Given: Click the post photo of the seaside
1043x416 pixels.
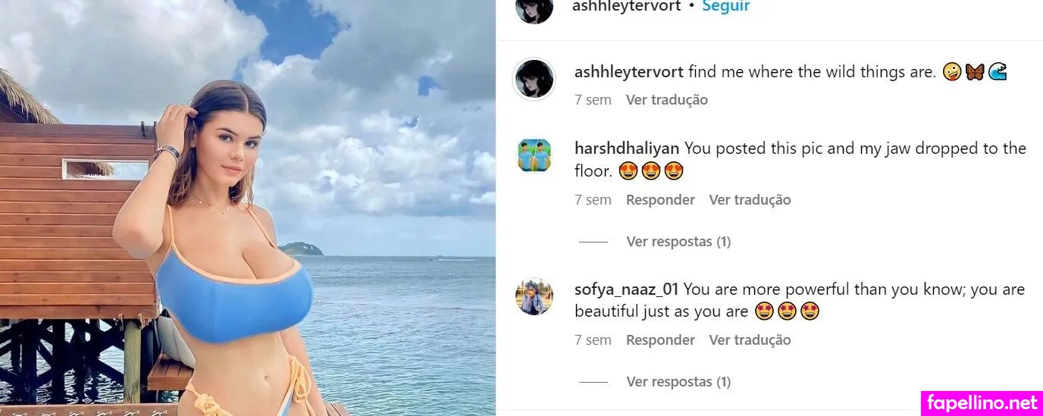Looking at the screenshot, I should (248, 208).
